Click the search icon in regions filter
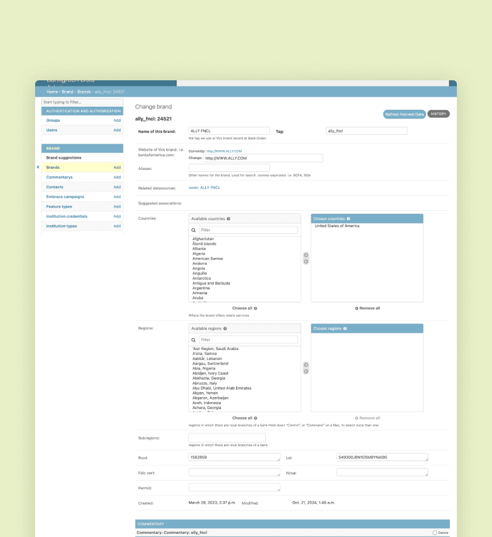Screen dimensions: 492x537 (193, 340)
